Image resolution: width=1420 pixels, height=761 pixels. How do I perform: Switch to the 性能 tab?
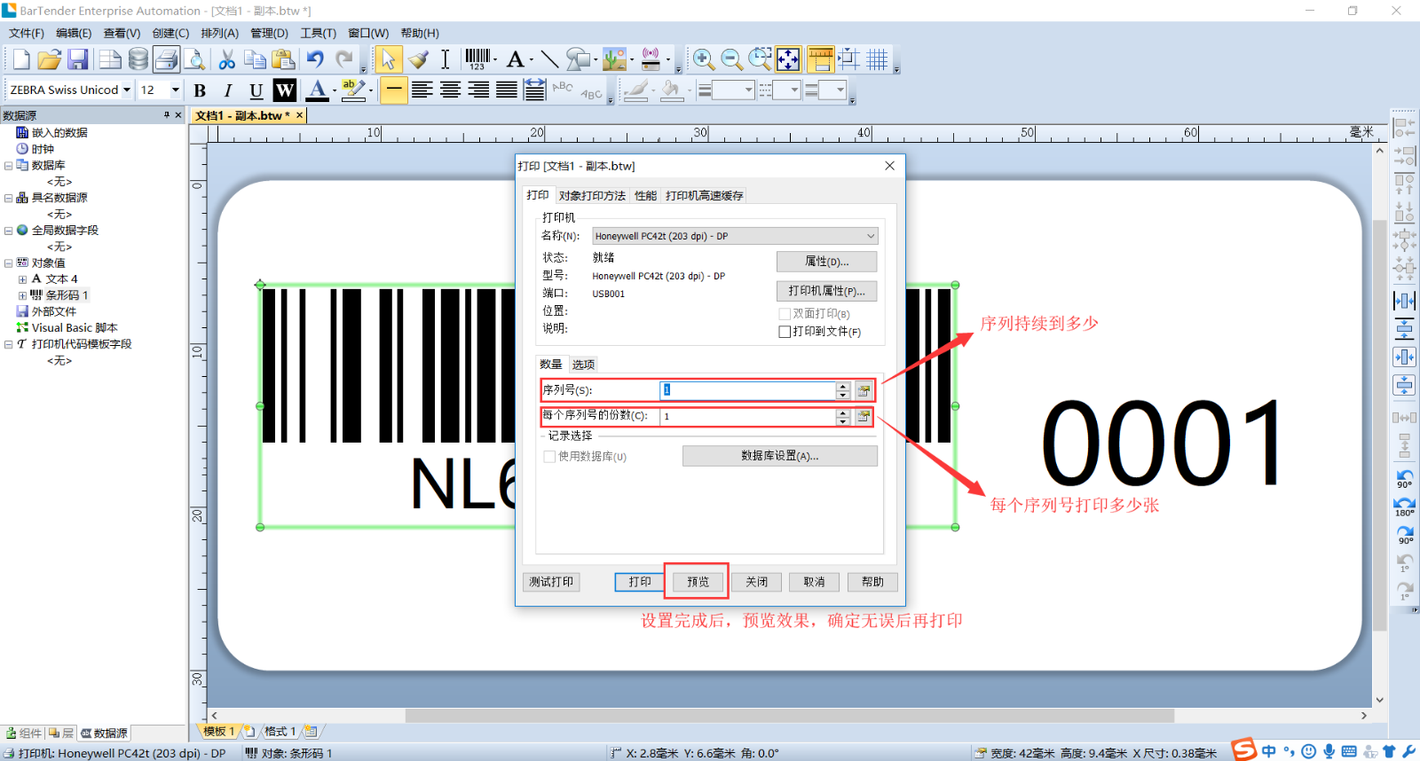coord(645,196)
